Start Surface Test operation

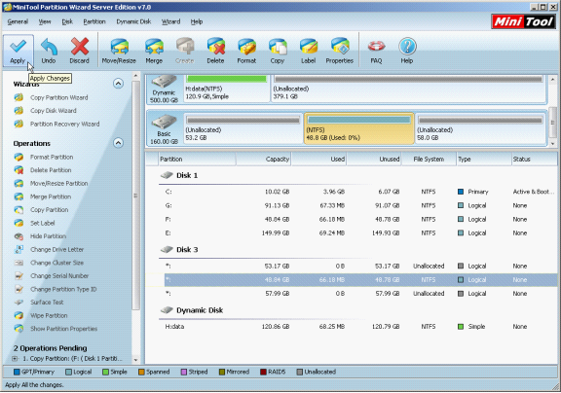click(47, 303)
